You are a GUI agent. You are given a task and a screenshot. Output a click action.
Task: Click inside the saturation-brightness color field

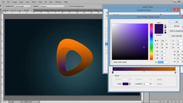click(x=130, y=42)
